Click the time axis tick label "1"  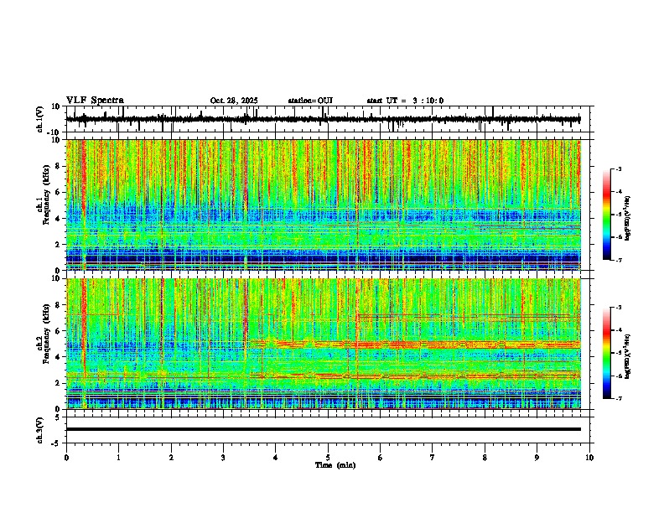[118, 458]
